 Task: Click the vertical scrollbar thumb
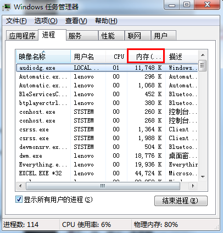[x=203, y=65]
